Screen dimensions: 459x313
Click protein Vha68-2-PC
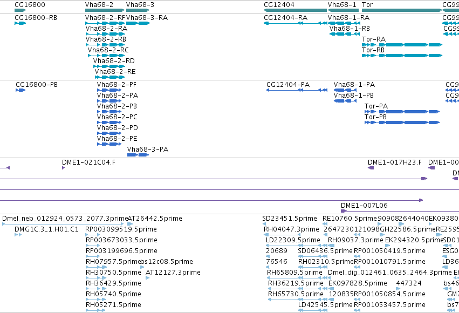(109, 123)
